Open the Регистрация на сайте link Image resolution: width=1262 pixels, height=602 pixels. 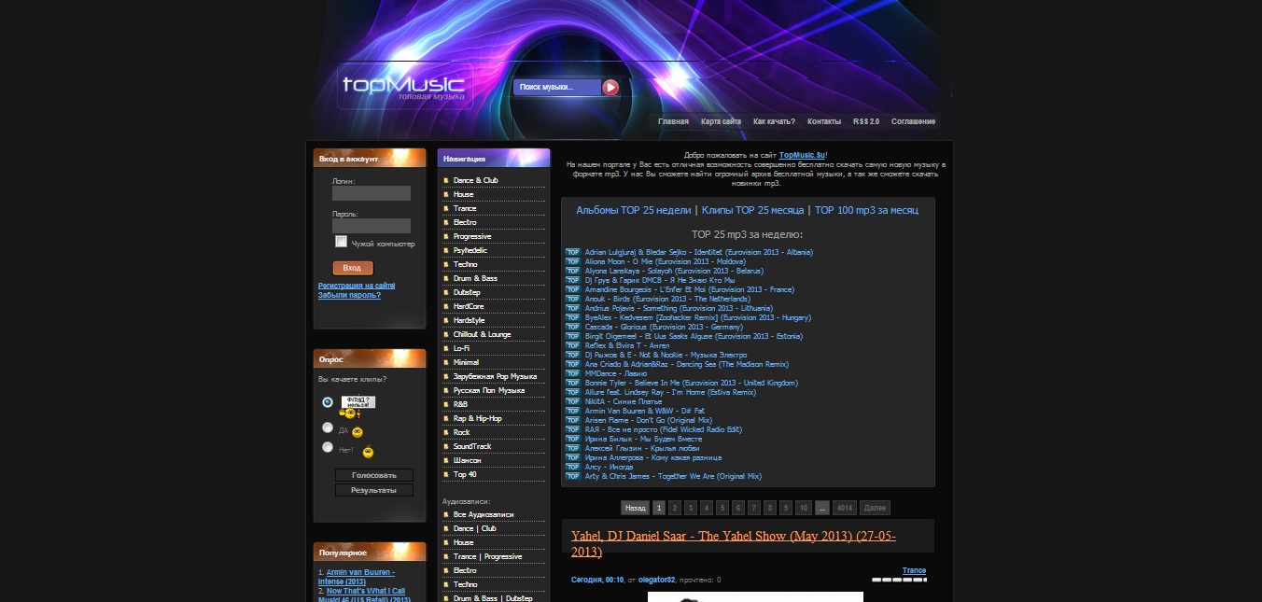(x=357, y=286)
